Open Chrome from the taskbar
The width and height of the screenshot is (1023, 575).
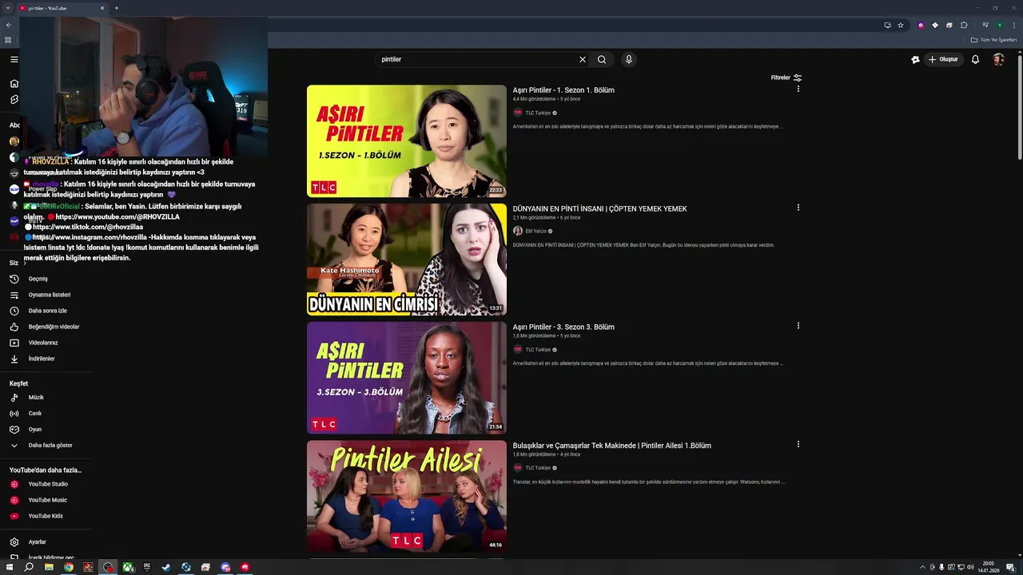(69, 567)
